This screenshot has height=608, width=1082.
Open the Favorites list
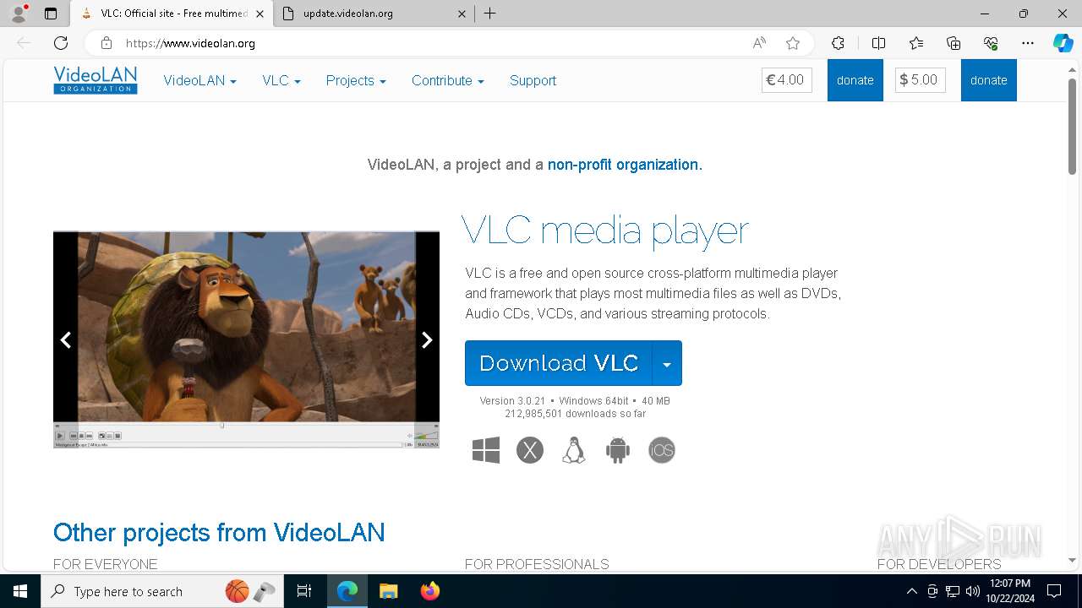point(916,43)
